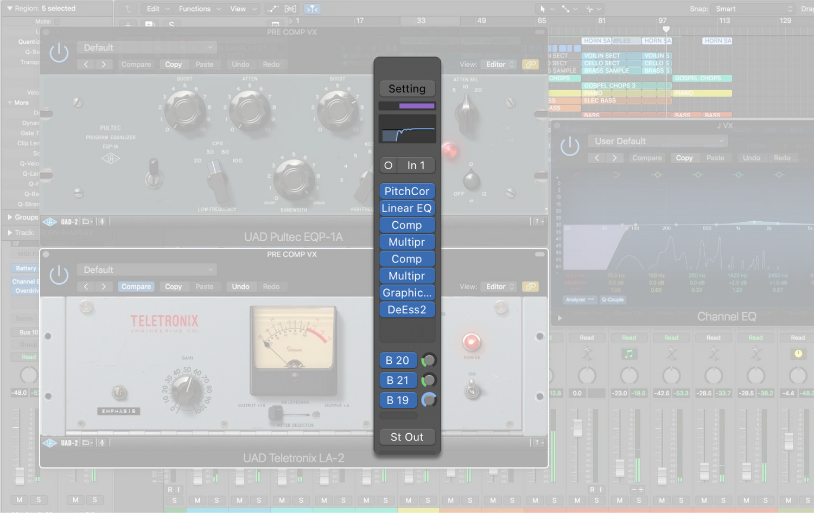
Task: Toggle power button in Teletronix LA-2 window
Action: (x=59, y=275)
